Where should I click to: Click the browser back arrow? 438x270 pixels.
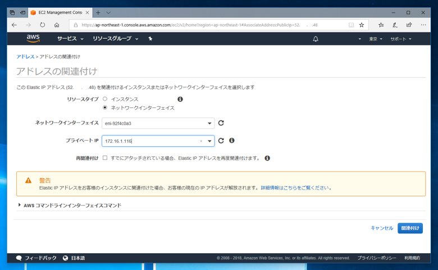(14, 25)
